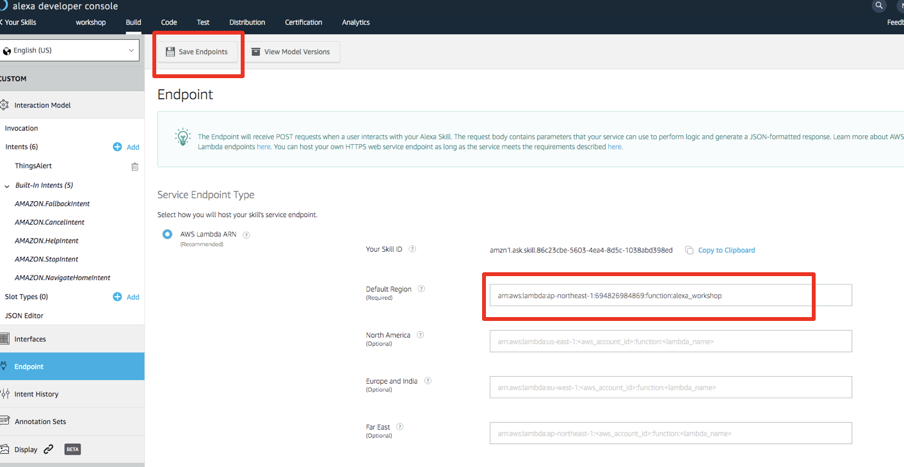Select the AWS Lambda ARN radio button
The image size is (904, 467).
167,234
